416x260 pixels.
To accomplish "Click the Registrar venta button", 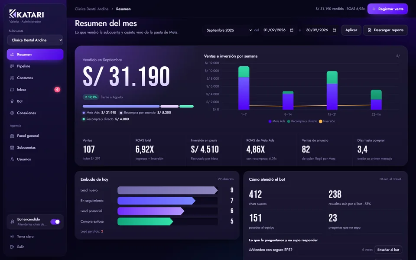I will point(387,9).
